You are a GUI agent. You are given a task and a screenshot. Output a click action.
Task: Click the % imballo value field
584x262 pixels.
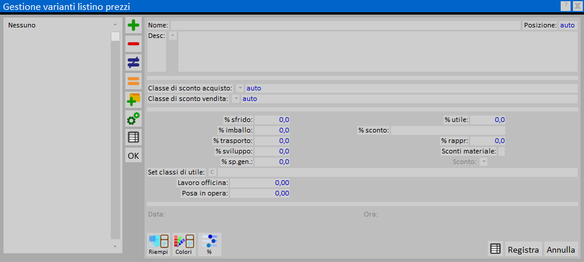(272, 130)
